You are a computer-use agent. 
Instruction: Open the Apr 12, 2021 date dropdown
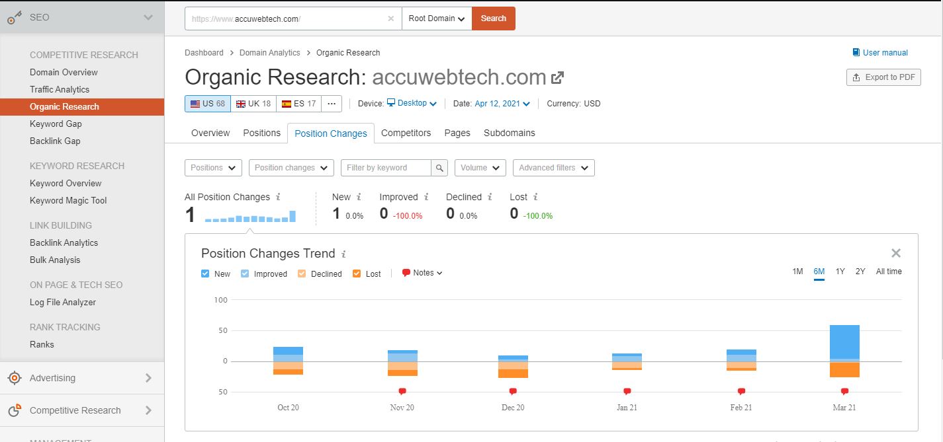coord(502,104)
